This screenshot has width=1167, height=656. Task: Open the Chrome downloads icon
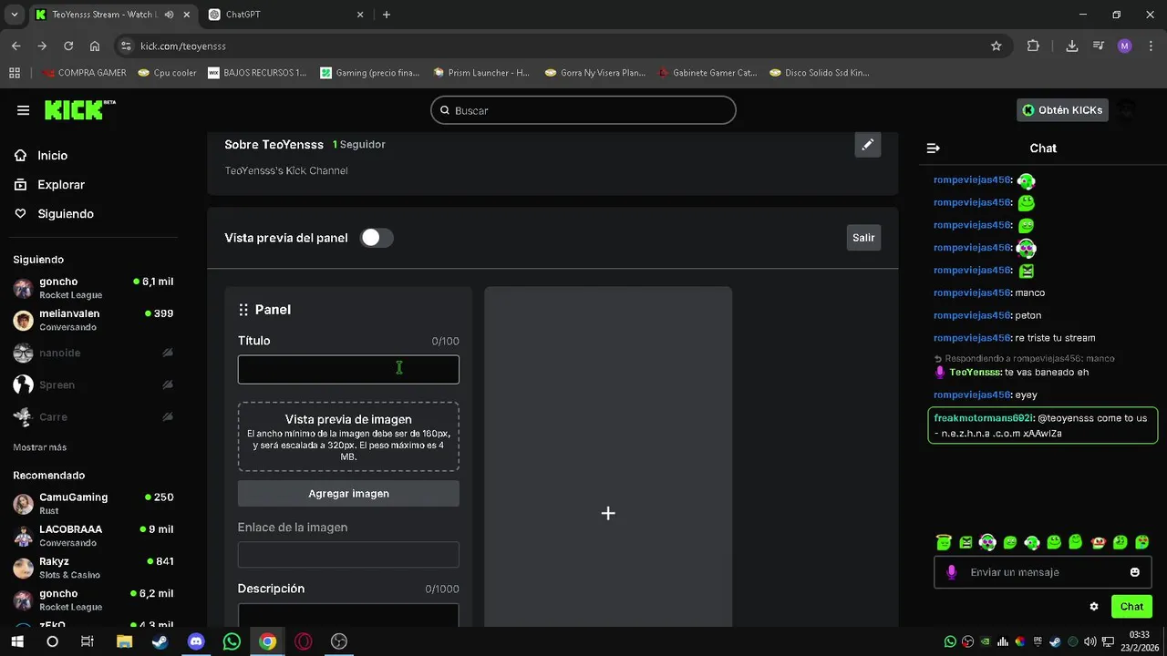(1072, 46)
